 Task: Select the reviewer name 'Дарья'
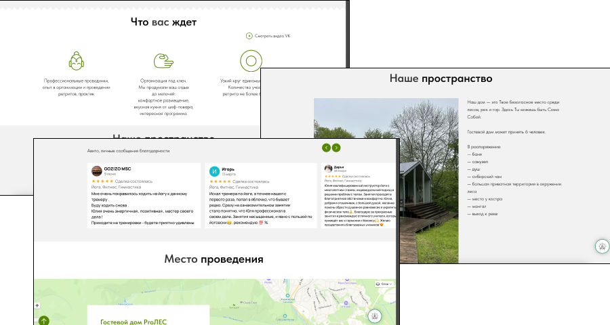(x=339, y=167)
